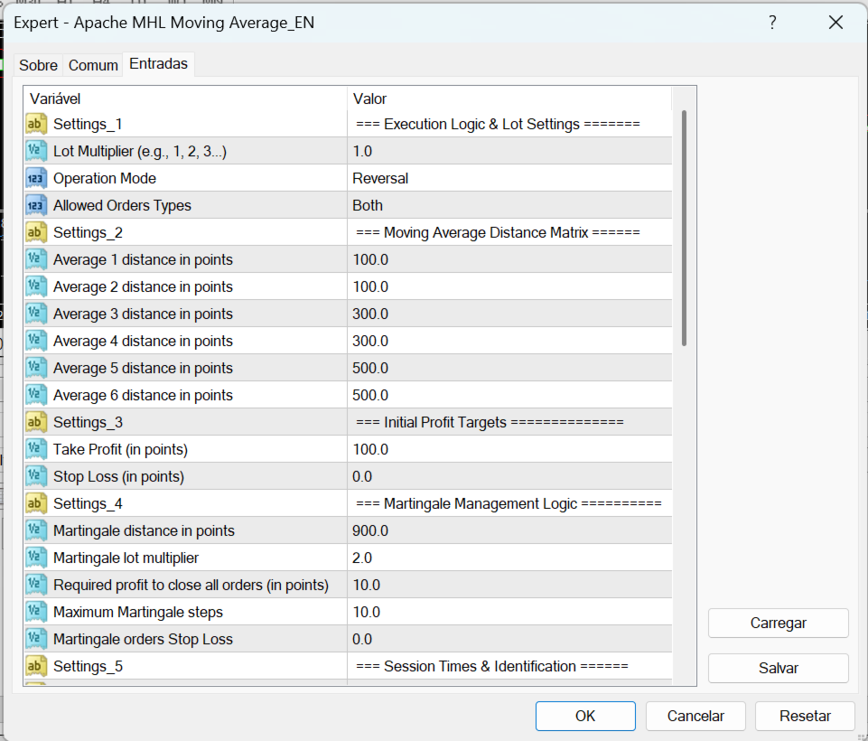The image size is (868, 741).
Task: Click the string icon beside Settings_5
Action: (x=36, y=666)
